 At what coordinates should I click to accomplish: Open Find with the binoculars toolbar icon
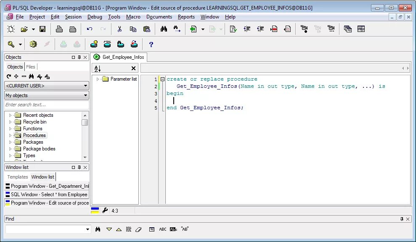(x=164, y=29)
